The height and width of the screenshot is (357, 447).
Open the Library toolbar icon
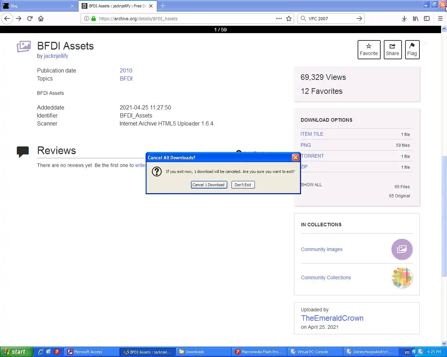[x=416, y=18]
